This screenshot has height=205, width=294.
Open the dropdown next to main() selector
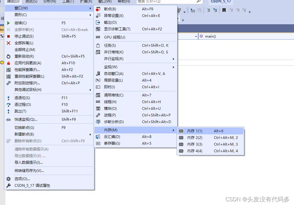(196, 36)
